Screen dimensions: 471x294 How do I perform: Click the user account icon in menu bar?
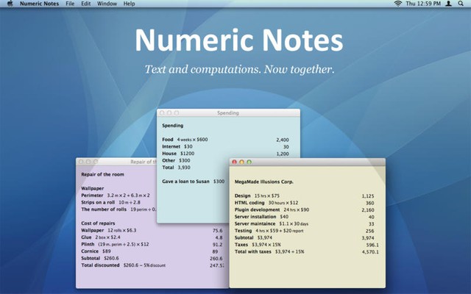click(x=448, y=4)
